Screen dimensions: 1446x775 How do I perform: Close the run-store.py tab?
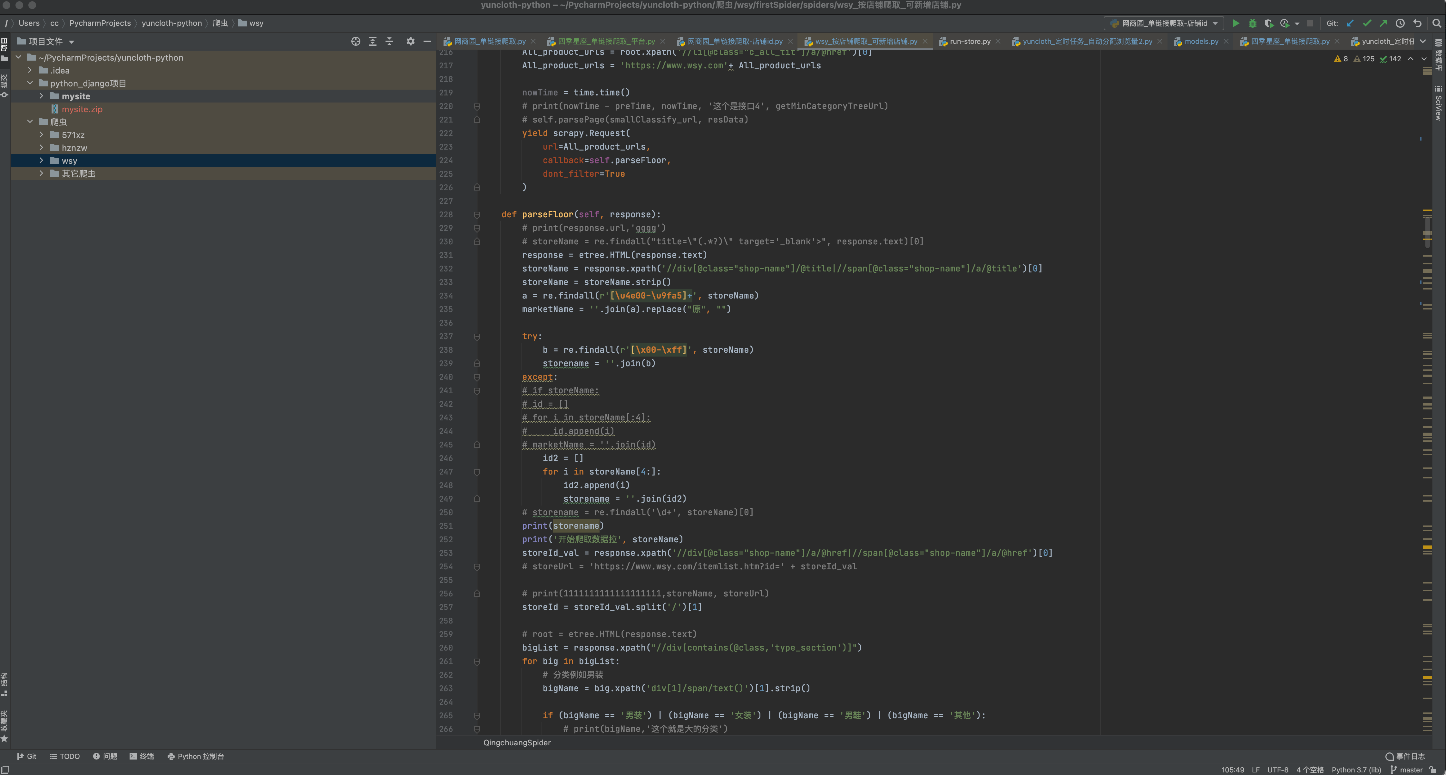pyautogui.click(x=998, y=42)
